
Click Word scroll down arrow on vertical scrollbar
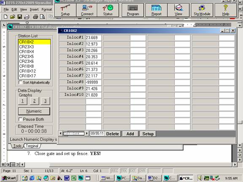click(x=240, y=145)
